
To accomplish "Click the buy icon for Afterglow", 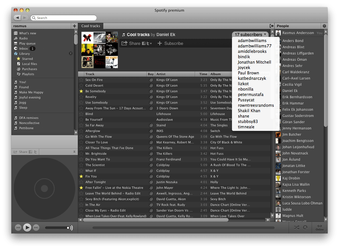I will 151,131.
